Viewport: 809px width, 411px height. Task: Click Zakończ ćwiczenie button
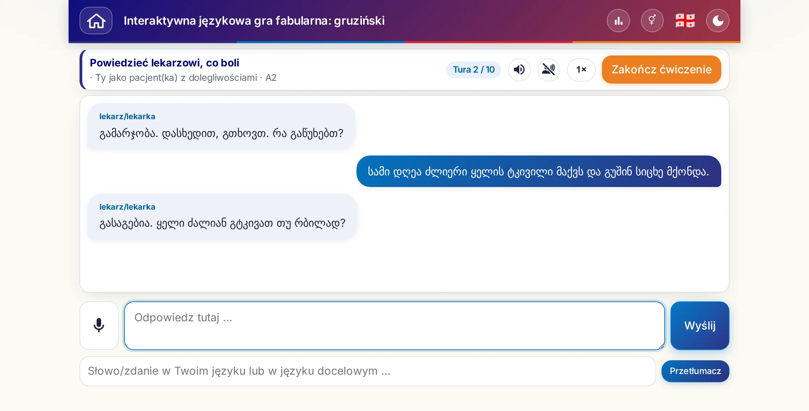pos(662,70)
